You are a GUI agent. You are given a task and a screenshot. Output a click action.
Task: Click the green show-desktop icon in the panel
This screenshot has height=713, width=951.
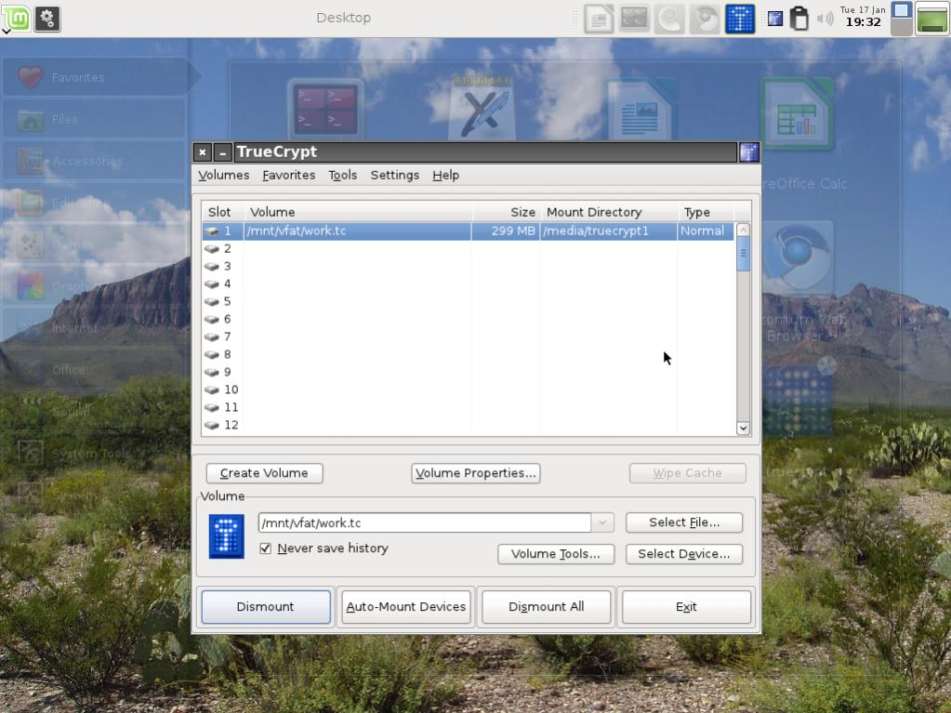pos(931,19)
